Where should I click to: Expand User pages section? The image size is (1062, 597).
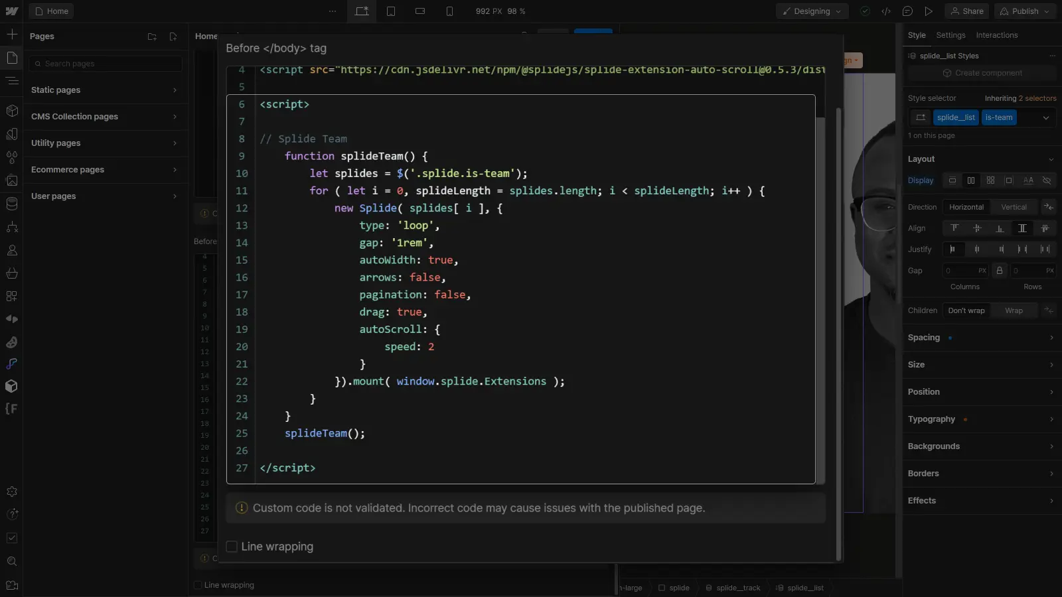[x=104, y=196]
